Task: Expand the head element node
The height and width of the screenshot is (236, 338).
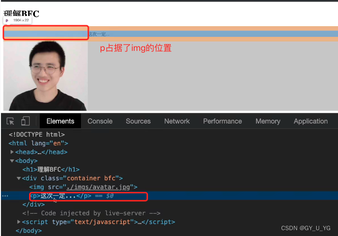Action: pos(12,152)
